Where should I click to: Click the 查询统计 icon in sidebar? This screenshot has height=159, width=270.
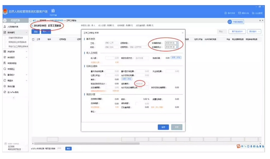point(5,75)
